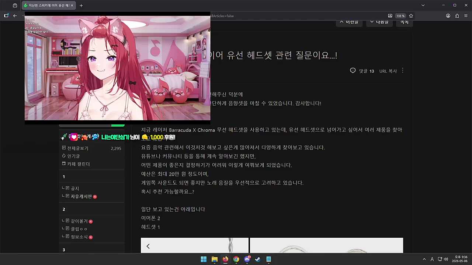The height and width of the screenshot is (265, 472).
Task: Open 전체글보기 all-posts board
Action: (78, 148)
